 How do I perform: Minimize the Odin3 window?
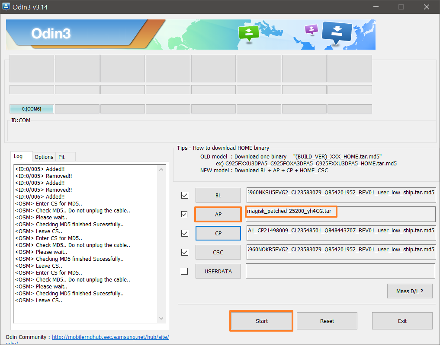pos(375,6)
